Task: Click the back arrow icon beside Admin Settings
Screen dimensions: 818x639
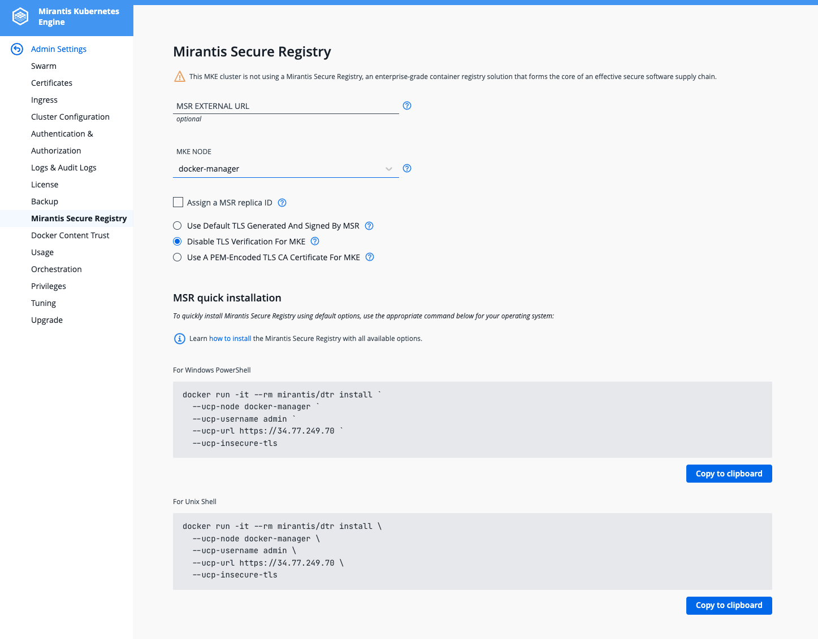Action: click(17, 49)
